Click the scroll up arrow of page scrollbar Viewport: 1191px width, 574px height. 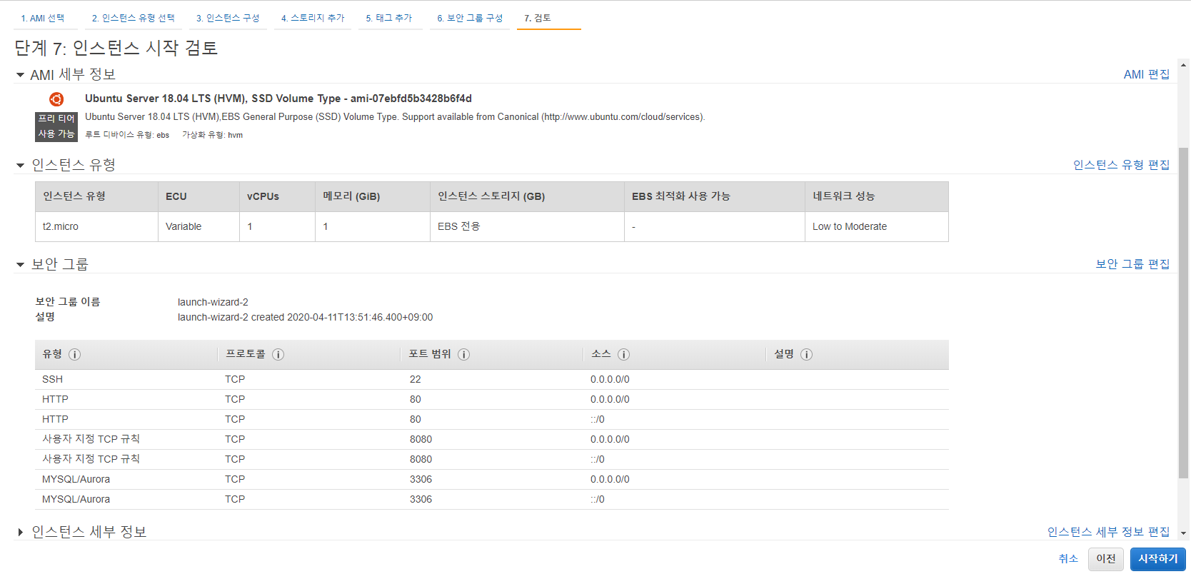pyautogui.click(x=1183, y=66)
